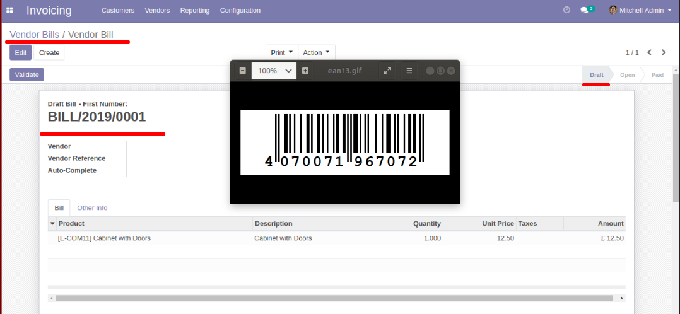Select the Draft status stage
The height and width of the screenshot is (314, 680).
pyautogui.click(x=596, y=74)
